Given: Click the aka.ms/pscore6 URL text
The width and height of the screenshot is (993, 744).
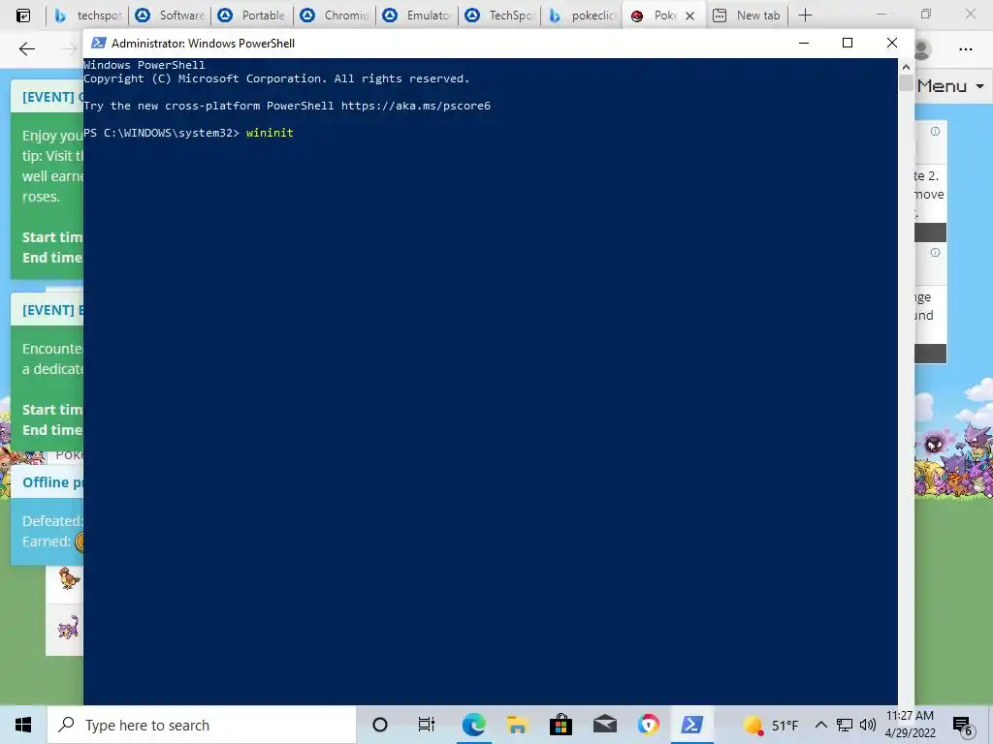Looking at the screenshot, I should coord(415,106).
